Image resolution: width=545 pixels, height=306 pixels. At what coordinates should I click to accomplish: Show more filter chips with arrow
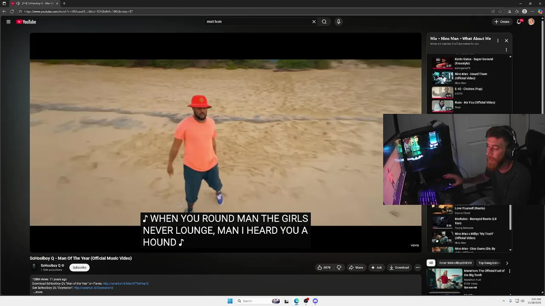coord(507,263)
